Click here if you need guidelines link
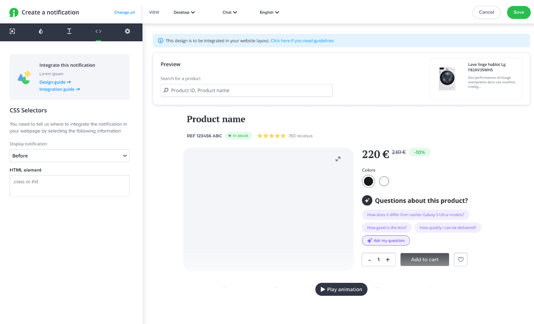The width and height of the screenshot is (534, 324). [x=302, y=41]
